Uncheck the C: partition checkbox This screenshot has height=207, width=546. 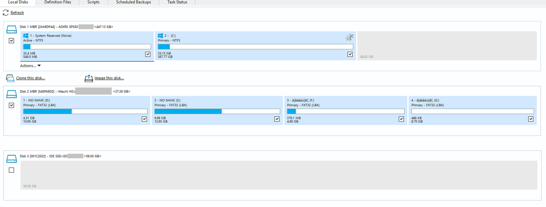350,54
